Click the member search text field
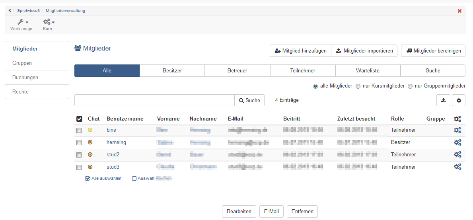Screen dimensions: 473x220 pyautogui.click(x=154, y=100)
